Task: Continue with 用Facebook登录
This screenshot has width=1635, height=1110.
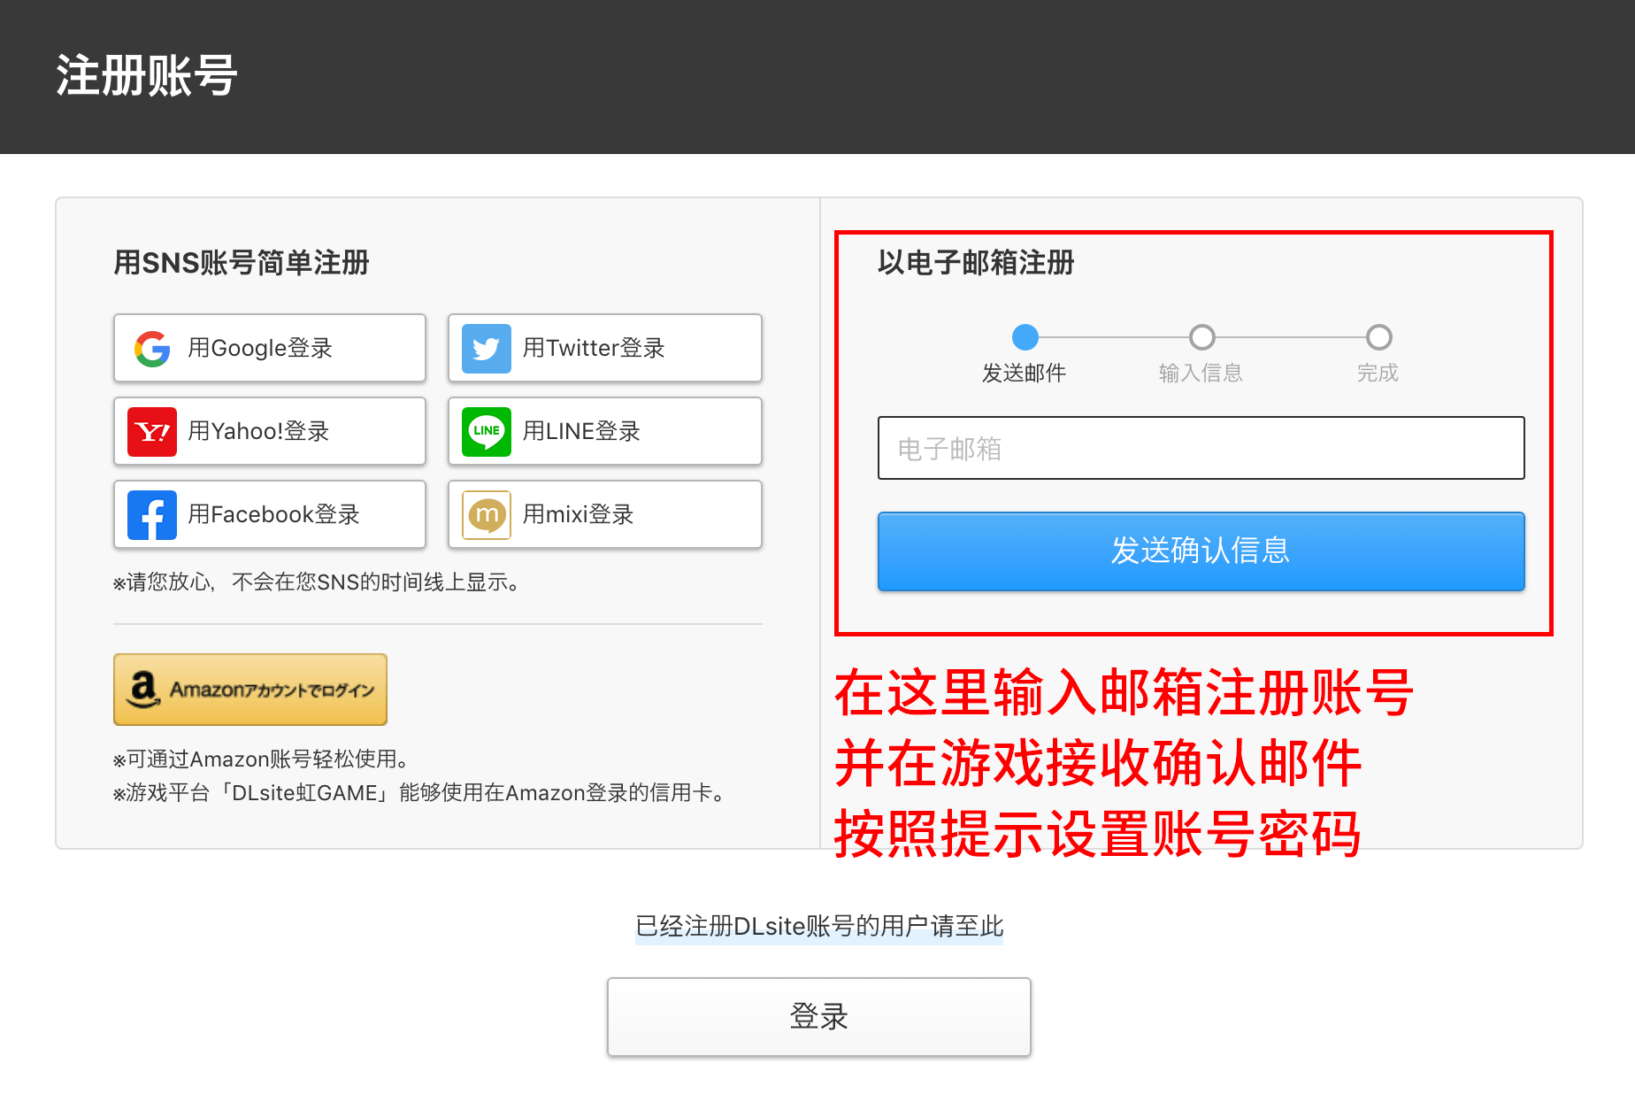Action: click(x=270, y=514)
